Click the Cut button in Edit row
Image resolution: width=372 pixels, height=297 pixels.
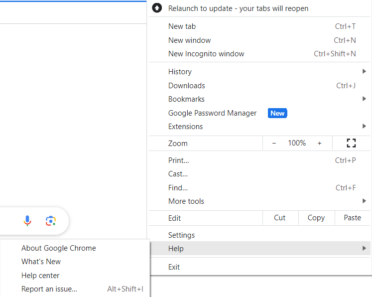coord(280,218)
